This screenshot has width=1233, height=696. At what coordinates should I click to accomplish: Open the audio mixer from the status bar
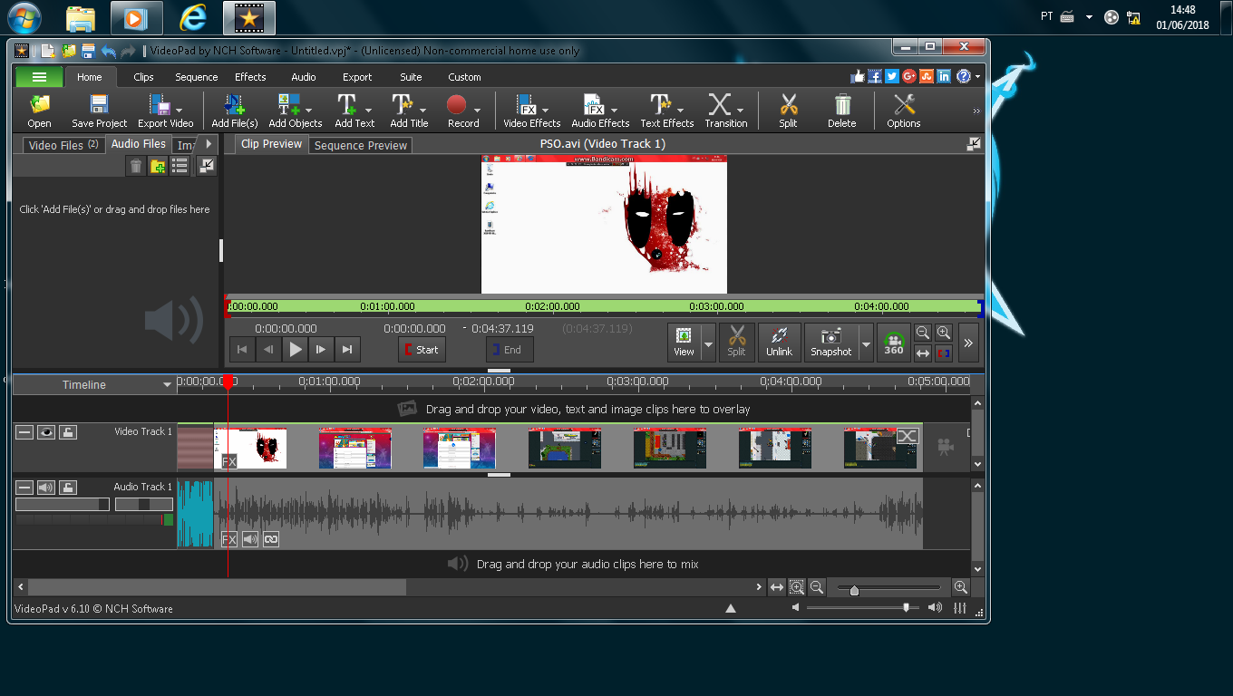pos(960,608)
